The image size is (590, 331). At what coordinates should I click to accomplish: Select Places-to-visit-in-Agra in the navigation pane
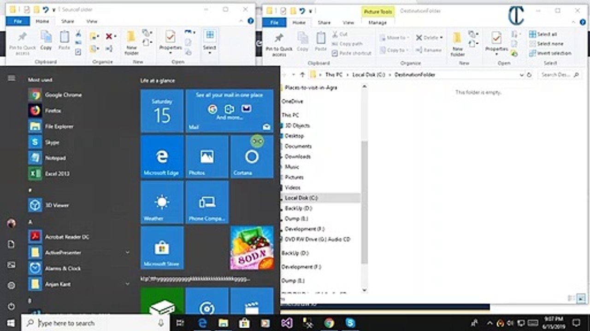[311, 87]
